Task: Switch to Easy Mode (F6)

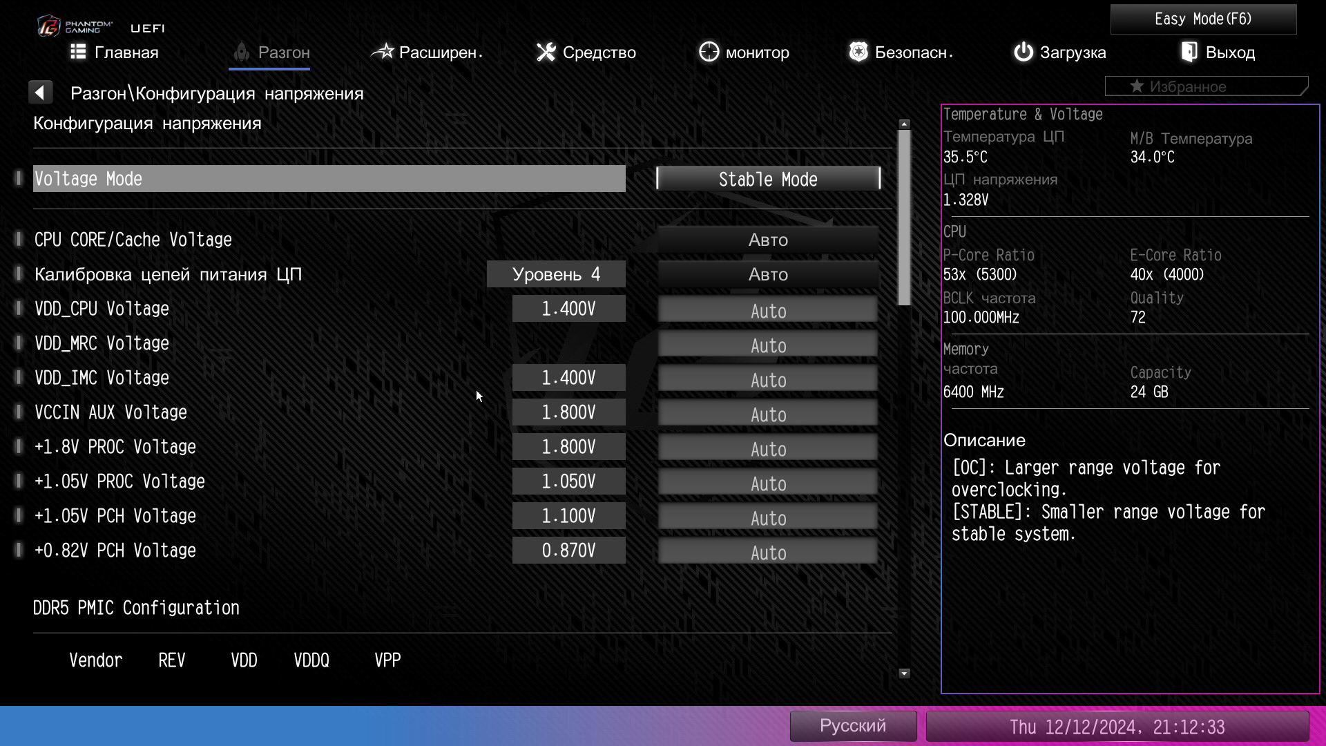Action: 1202,19
